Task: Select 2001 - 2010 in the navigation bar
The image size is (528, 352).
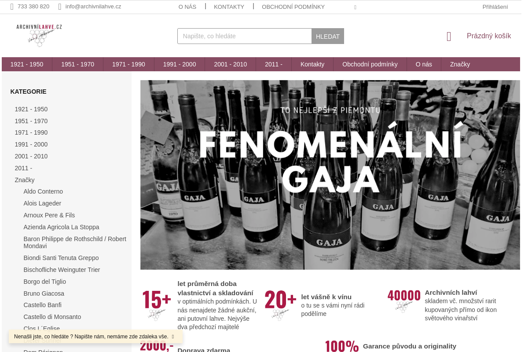Action: tap(231, 64)
